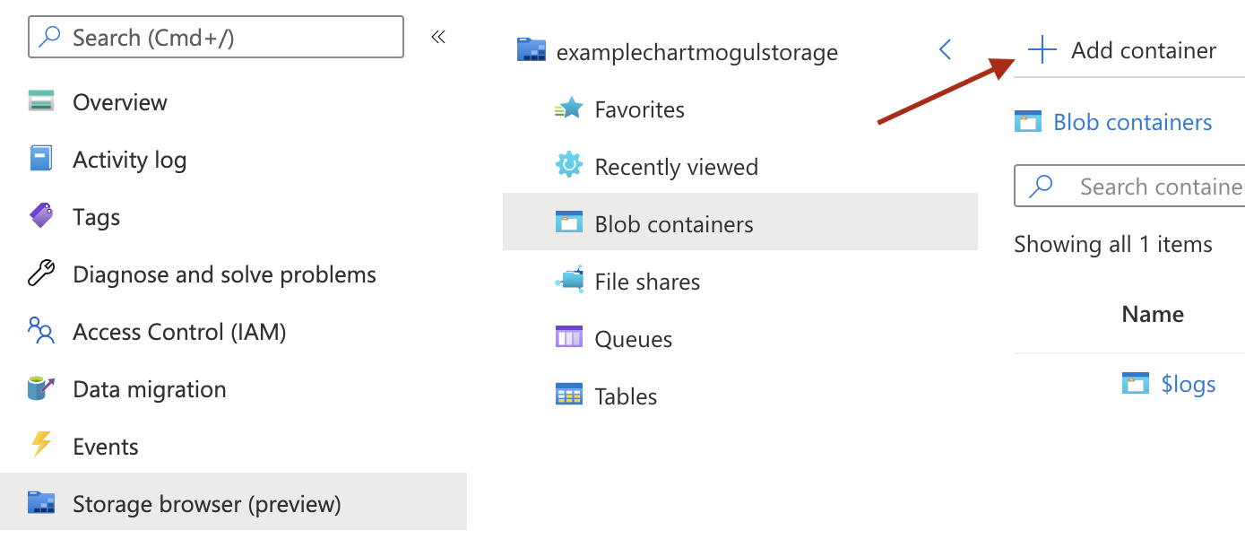
Task: Select Storage browser (preview)
Action: 233,503
